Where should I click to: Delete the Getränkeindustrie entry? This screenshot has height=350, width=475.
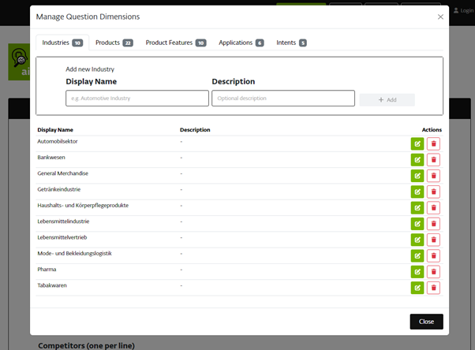point(433,192)
